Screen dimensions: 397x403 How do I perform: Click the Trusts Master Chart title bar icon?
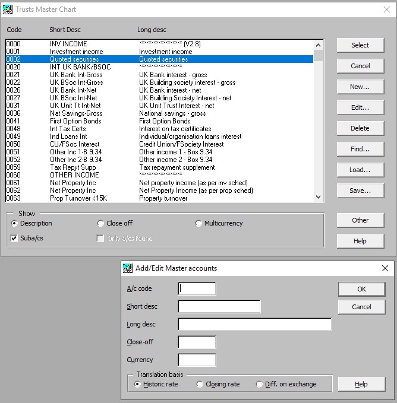pos(8,9)
